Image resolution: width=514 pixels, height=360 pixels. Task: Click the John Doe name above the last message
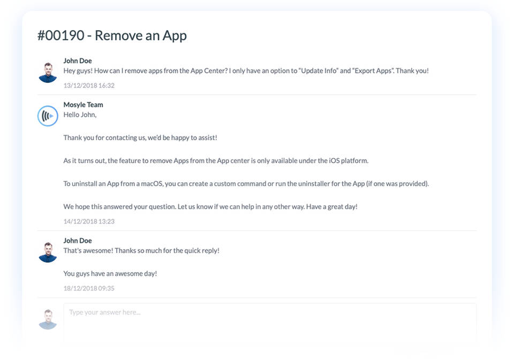pos(78,241)
